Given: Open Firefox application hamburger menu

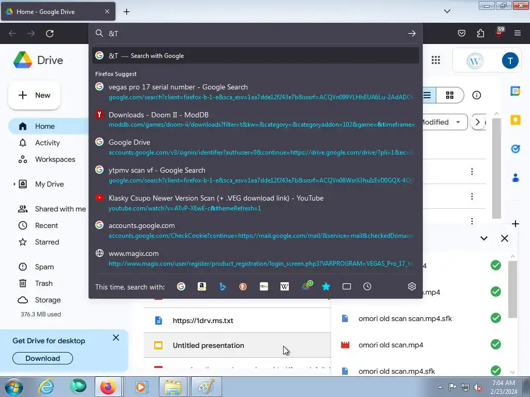Looking at the screenshot, I should 518,33.
